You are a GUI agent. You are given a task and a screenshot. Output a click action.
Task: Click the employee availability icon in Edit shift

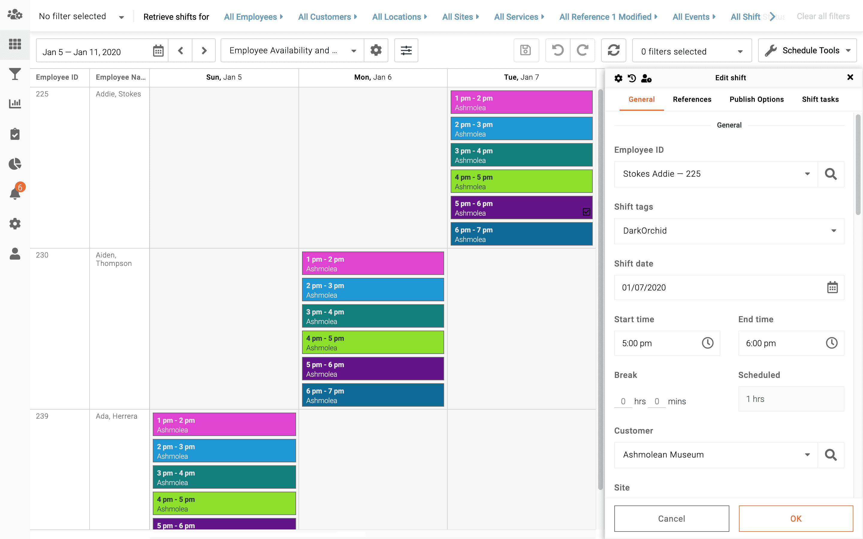(x=646, y=78)
